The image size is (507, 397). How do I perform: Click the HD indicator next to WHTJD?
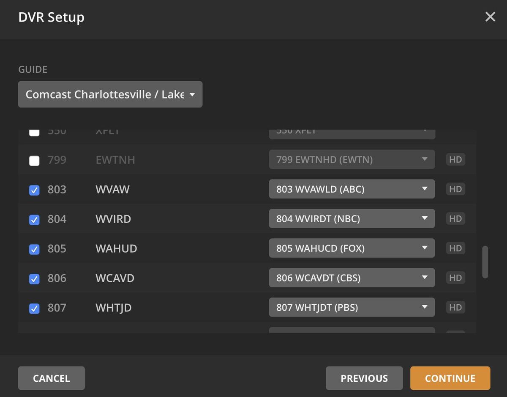(455, 308)
